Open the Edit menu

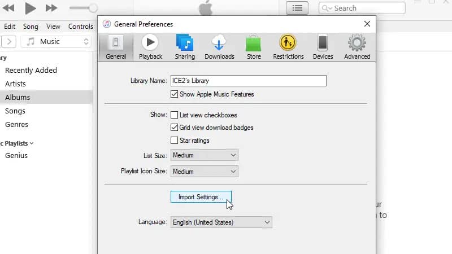[10, 27]
